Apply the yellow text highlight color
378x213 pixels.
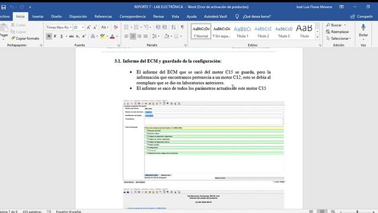tap(102, 36)
